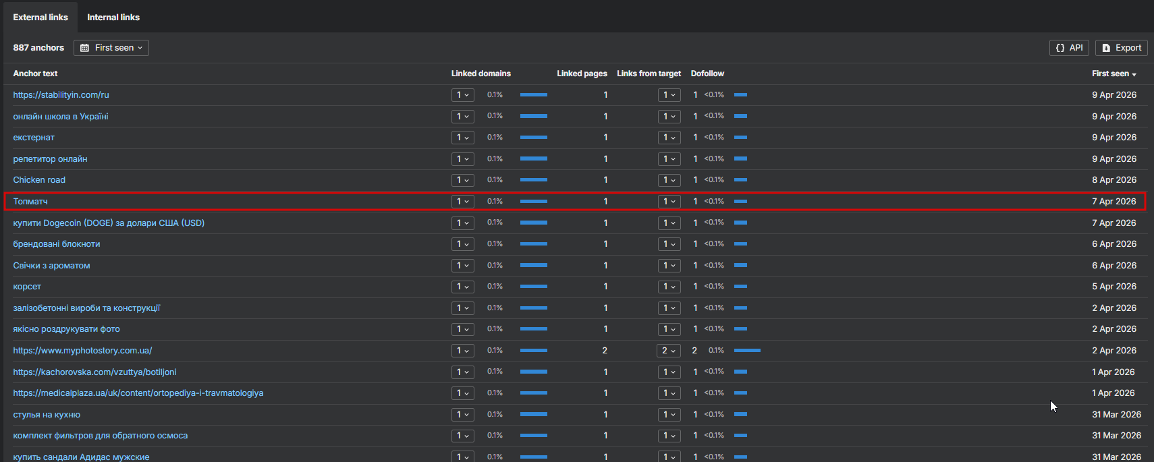Open the https://stabilityin.com/ru anchor link
The height and width of the screenshot is (462, 1154).
pyautogui.click(x=61, y=95)
